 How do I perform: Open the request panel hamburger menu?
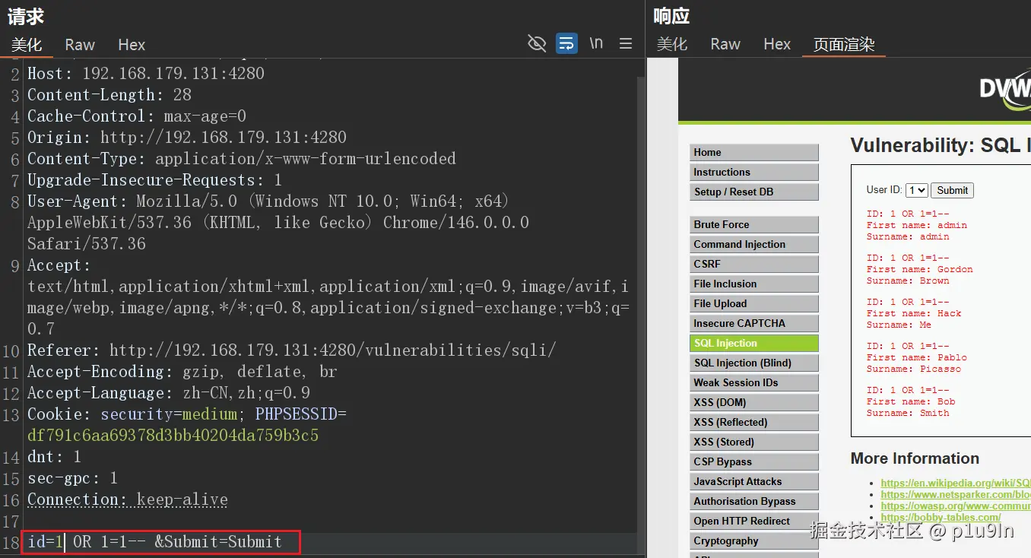(x=626, y=43)
